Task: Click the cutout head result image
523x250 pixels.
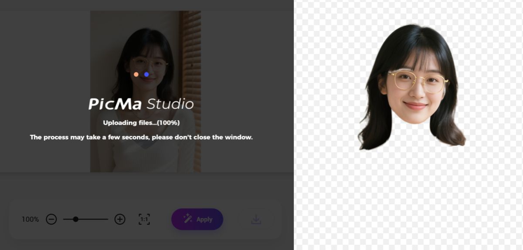Action: tap(412, 87)
